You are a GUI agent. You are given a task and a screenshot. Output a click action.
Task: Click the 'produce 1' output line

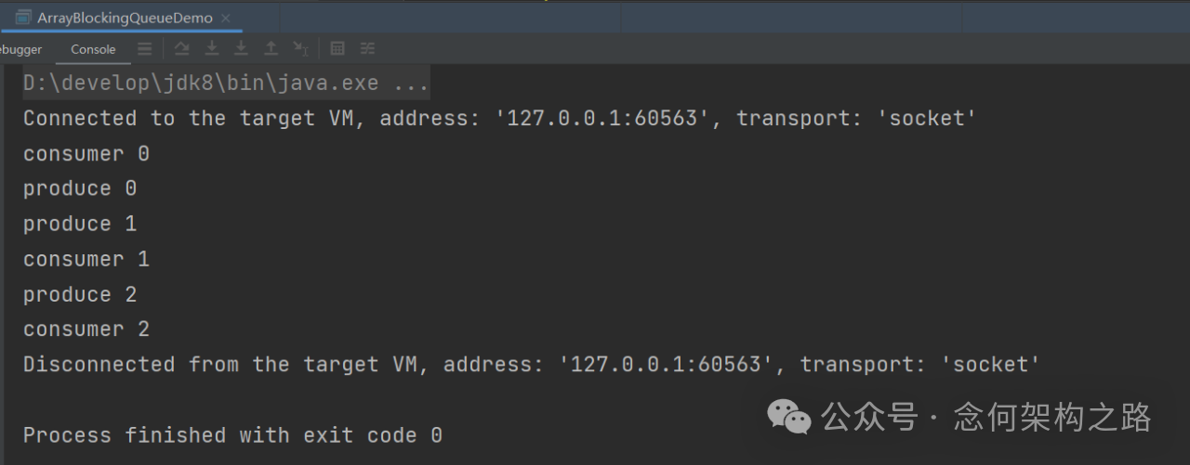[x=80, y=224]
